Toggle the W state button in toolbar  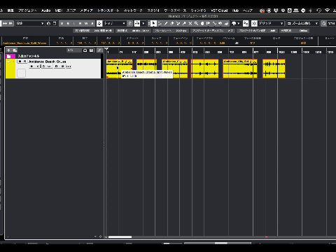click(x=86, y=23)
